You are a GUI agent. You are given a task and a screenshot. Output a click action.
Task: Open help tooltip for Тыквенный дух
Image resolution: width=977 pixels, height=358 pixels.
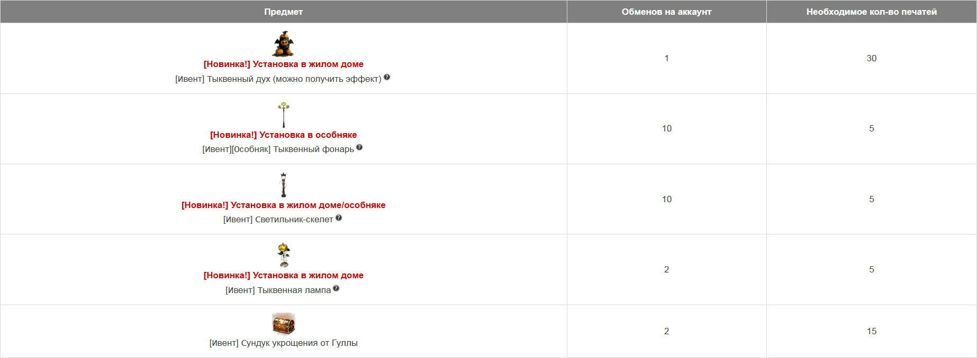[x=387, y=77]
